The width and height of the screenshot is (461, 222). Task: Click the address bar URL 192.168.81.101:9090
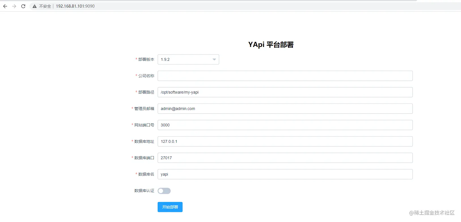pyautogui.click(x=75, y=6)
